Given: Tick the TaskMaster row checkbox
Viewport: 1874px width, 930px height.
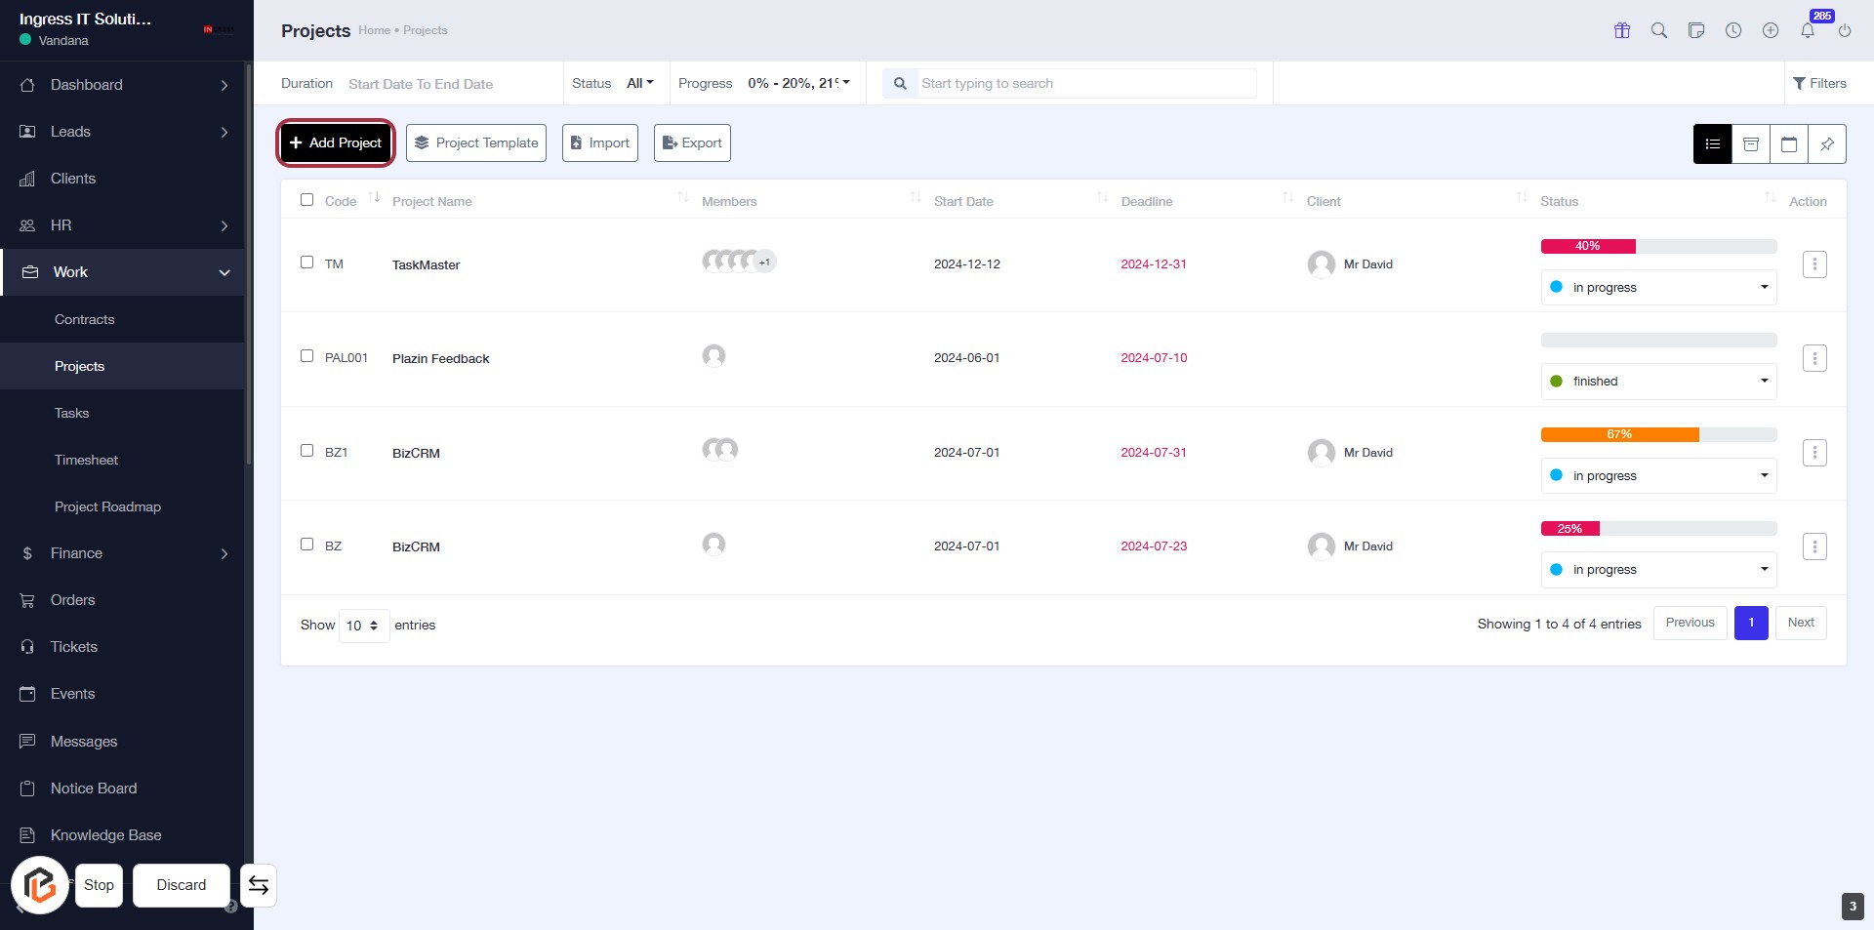Looking at the screenshot, I should pyautogui.click(x=307, y=263).
